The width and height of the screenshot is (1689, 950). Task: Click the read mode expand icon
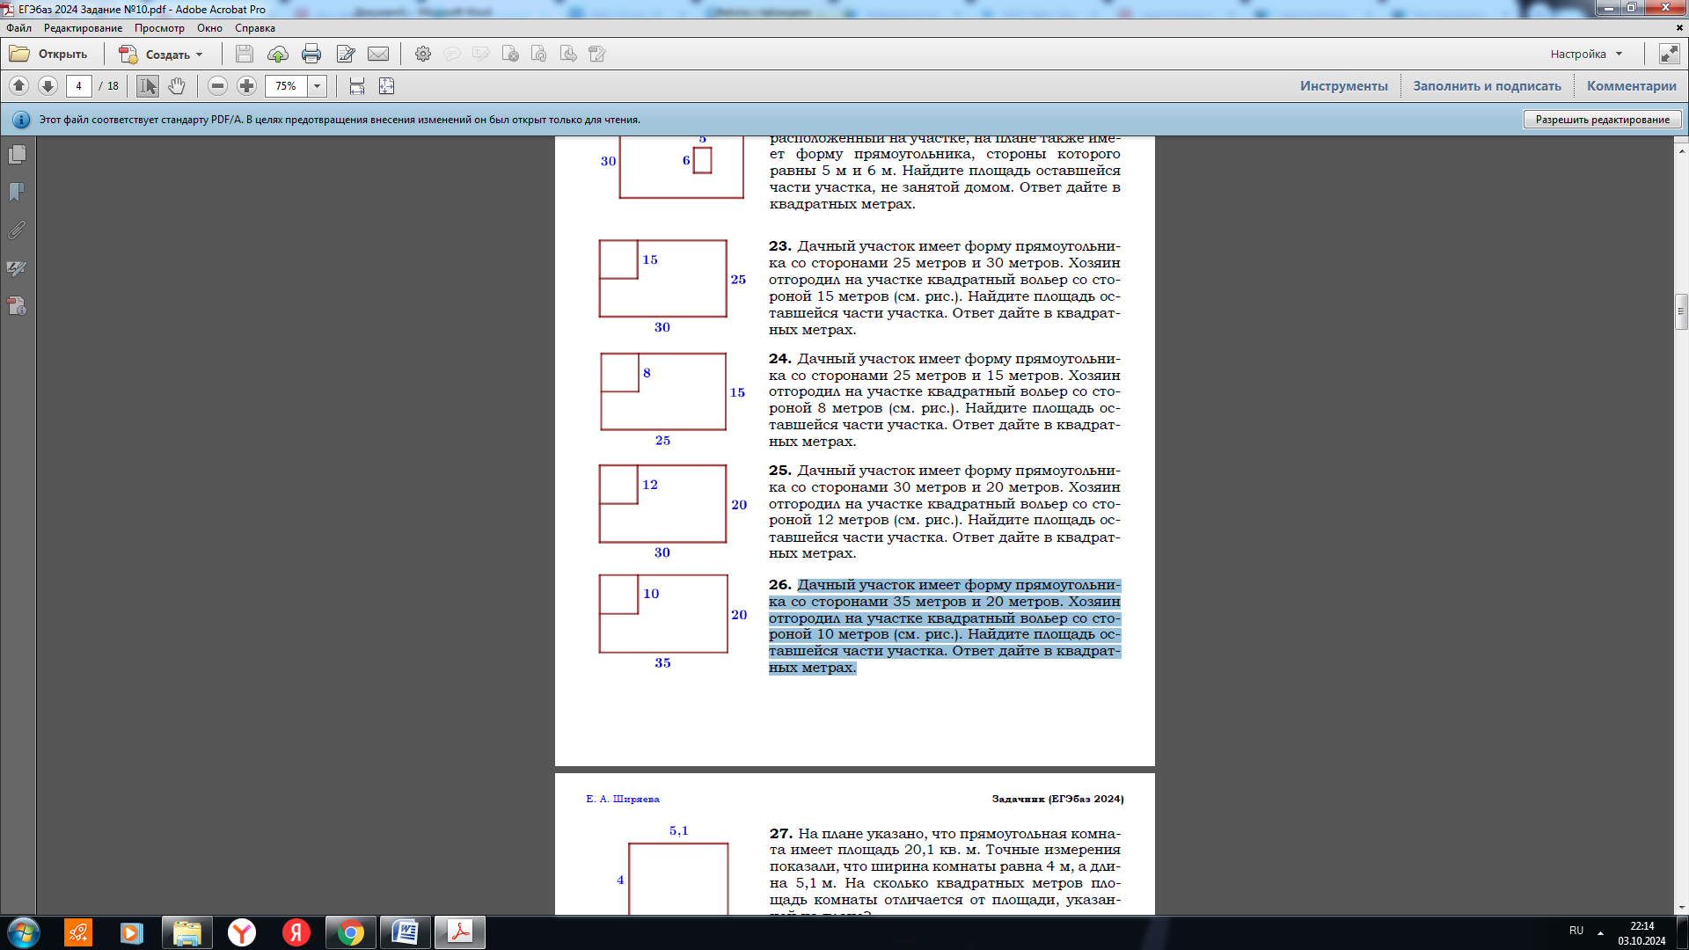1669,54
